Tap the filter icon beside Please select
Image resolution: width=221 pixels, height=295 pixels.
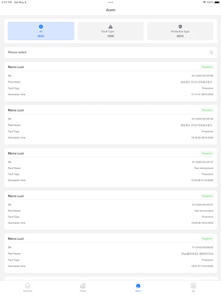pos(211,52)
